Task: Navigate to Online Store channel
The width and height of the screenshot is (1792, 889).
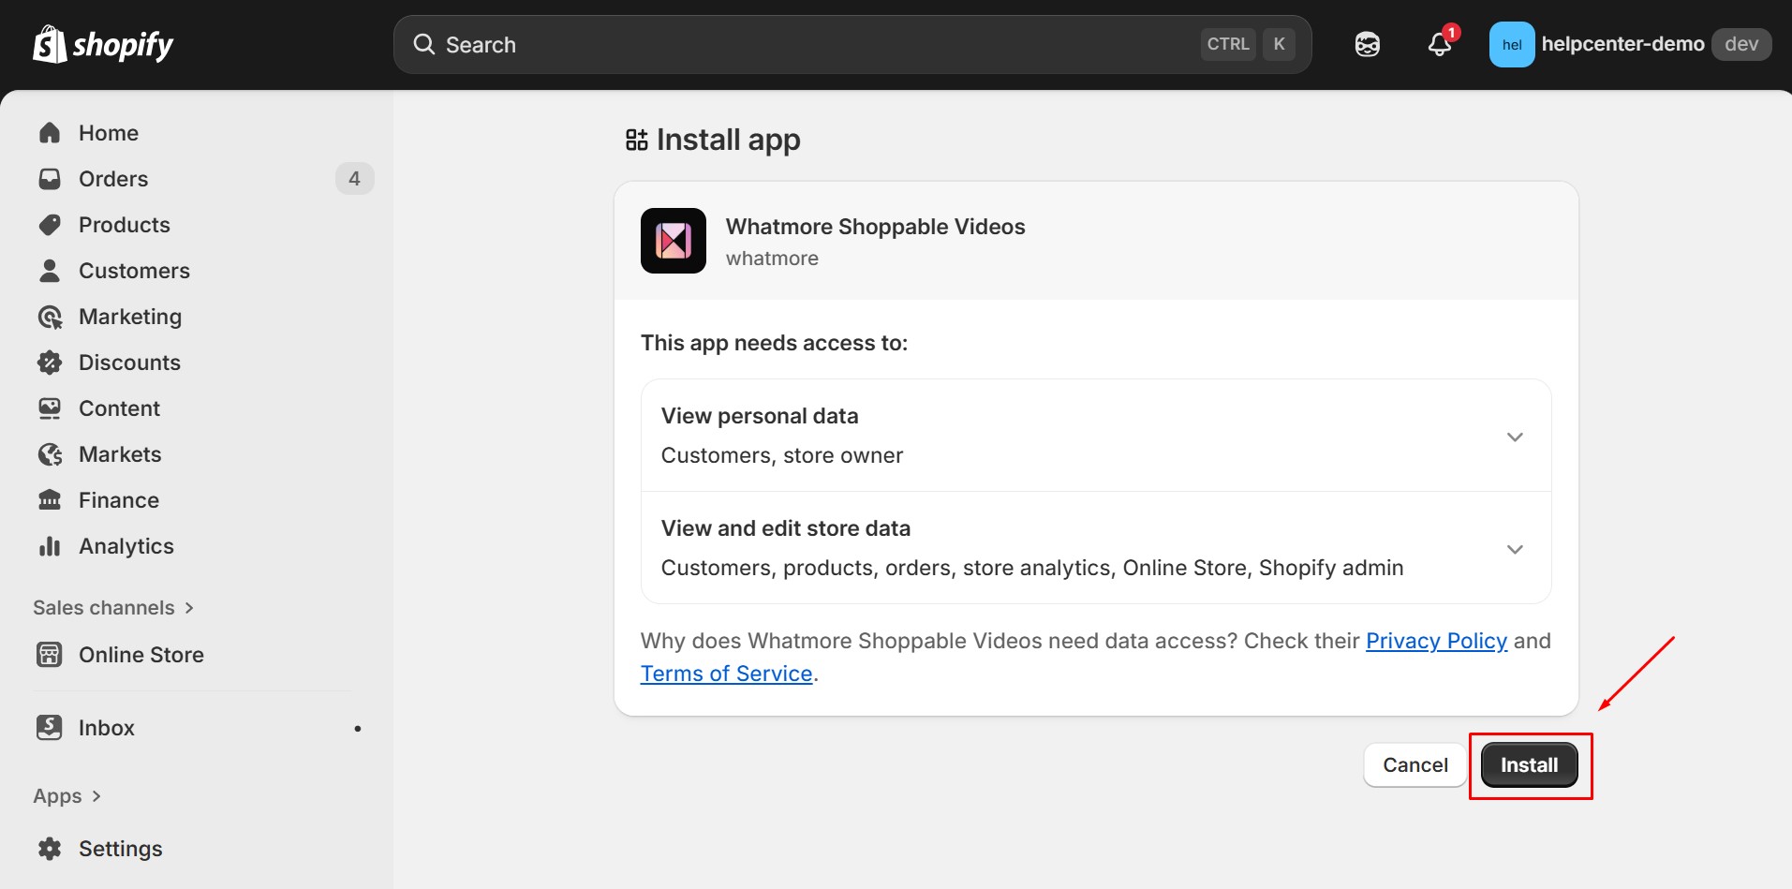Action: (141, 655)
